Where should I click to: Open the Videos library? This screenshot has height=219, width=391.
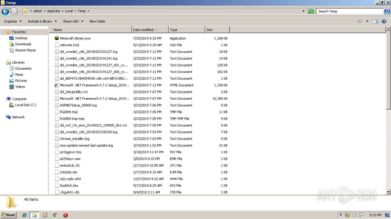[20, 87]
